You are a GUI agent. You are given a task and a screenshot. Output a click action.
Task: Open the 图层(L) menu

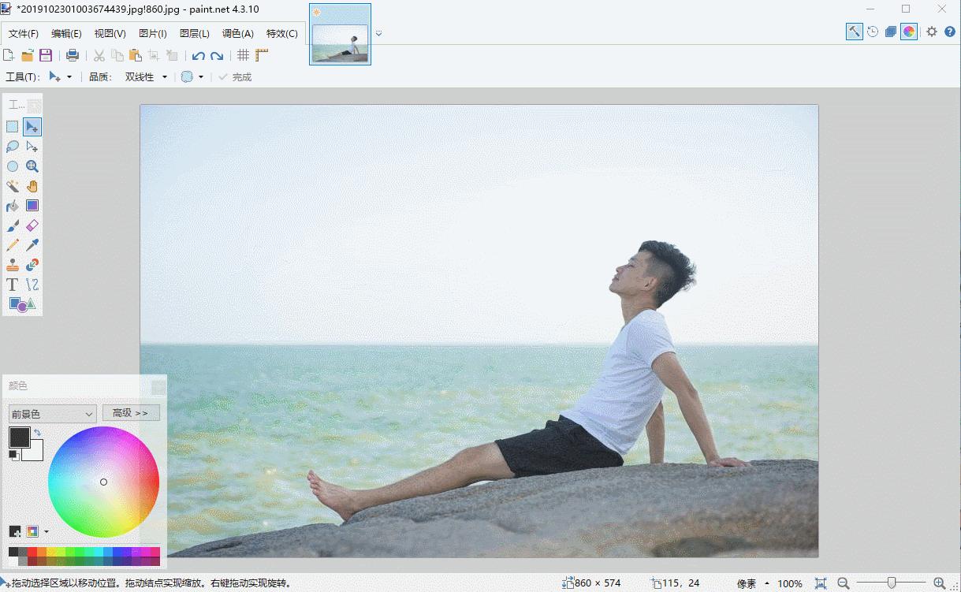195,34
